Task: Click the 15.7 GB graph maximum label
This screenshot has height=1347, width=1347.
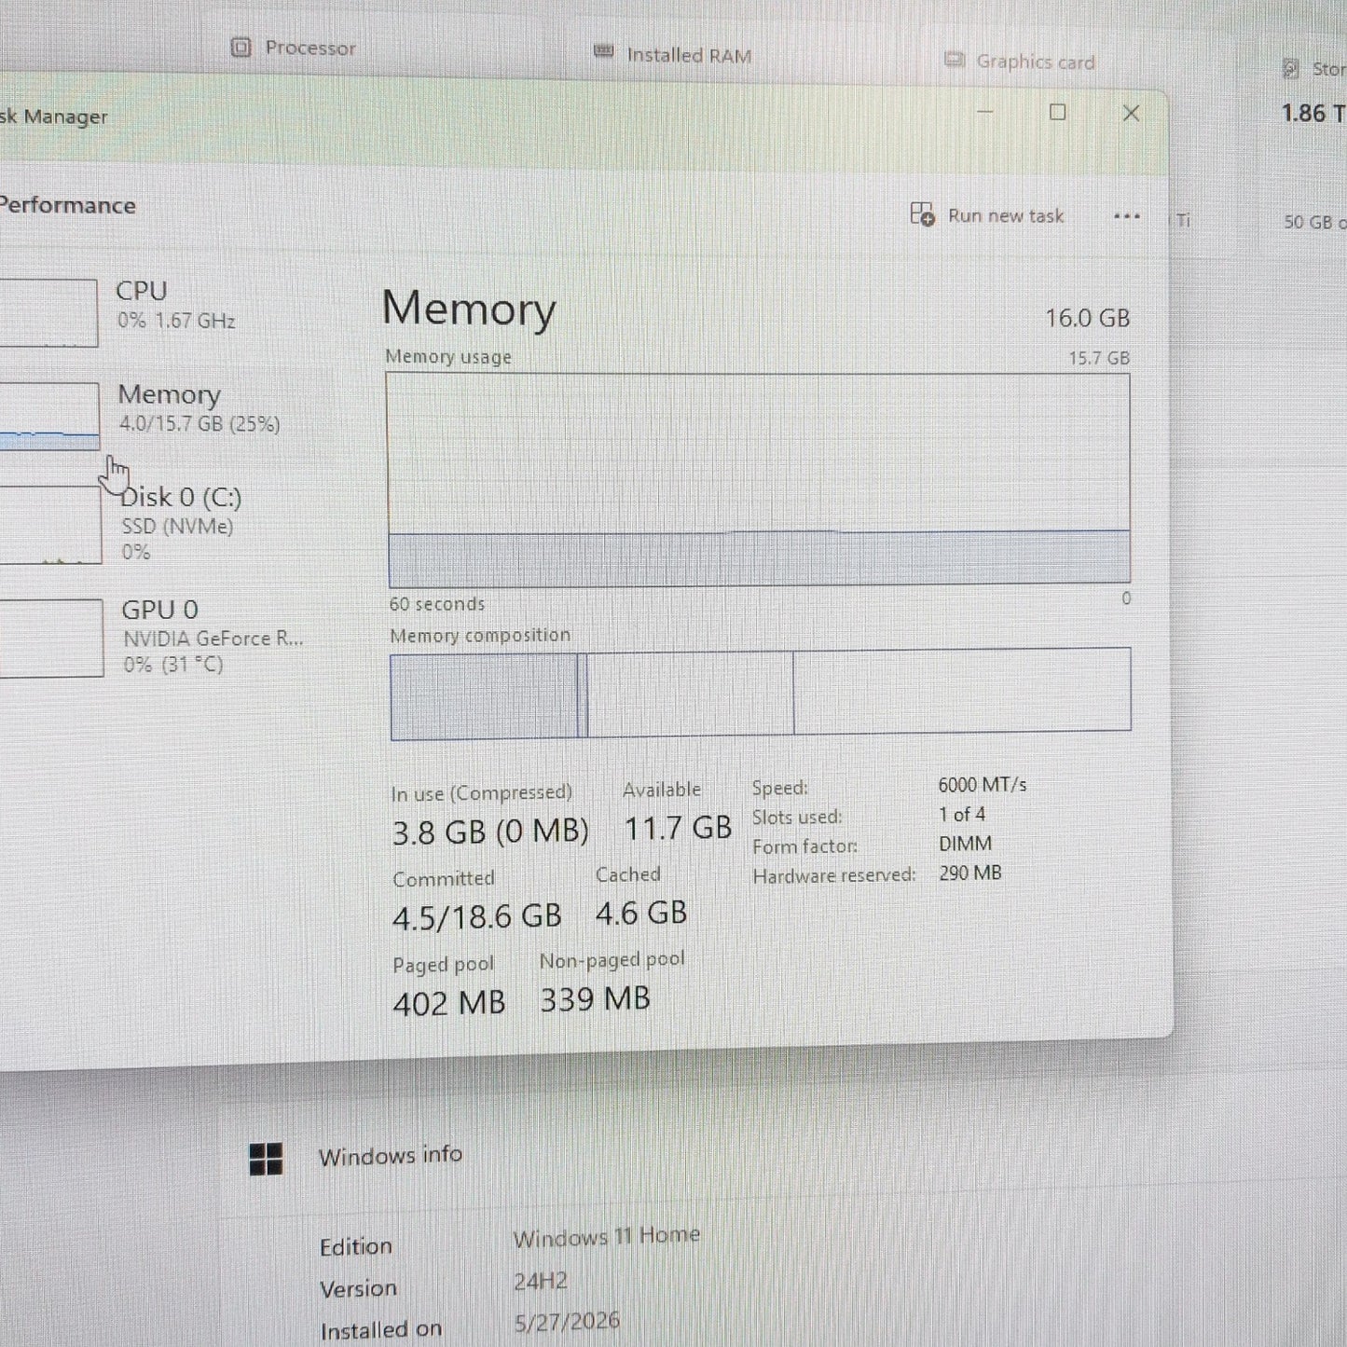Action: [1099, 358]
